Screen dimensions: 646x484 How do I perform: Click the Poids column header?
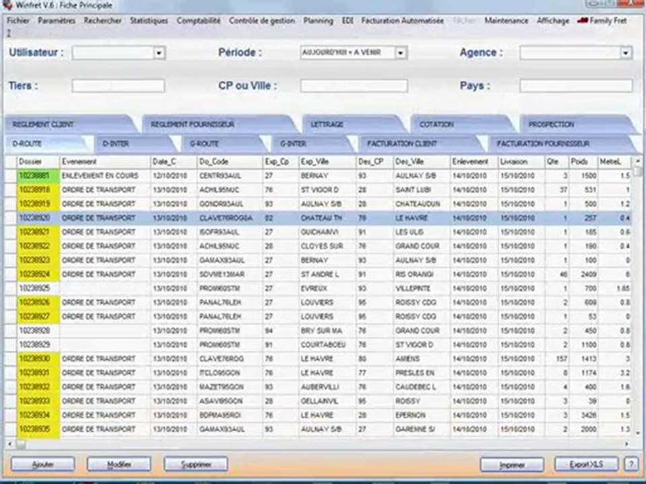tap(583, 162)
